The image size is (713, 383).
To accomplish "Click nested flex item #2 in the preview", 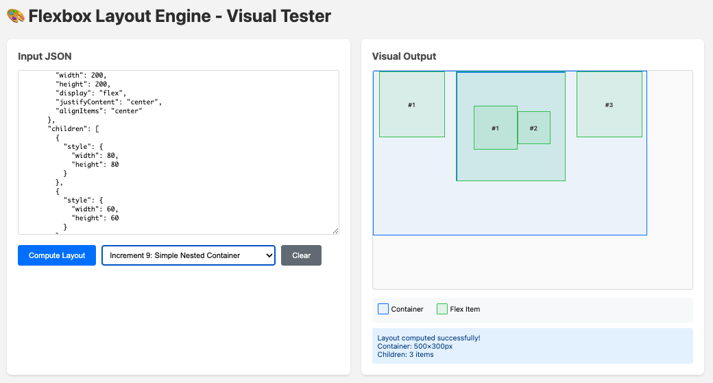I will 533,128.
